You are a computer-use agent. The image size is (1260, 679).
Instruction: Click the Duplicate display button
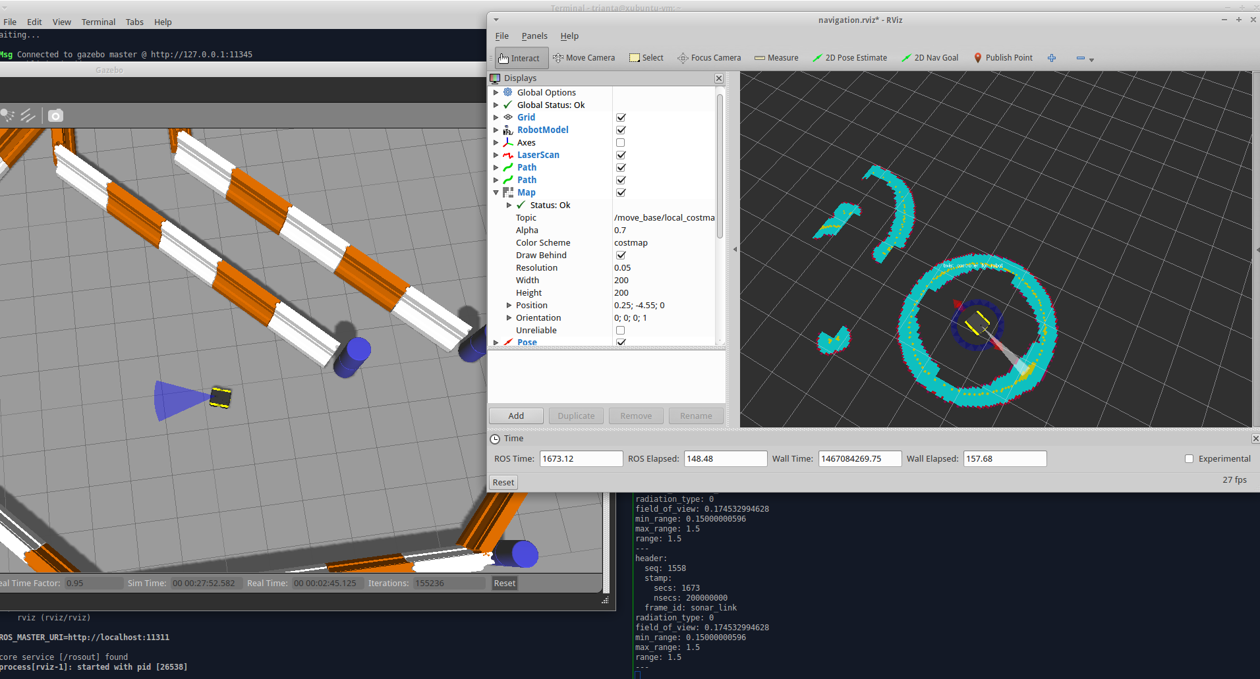[576, 416]
